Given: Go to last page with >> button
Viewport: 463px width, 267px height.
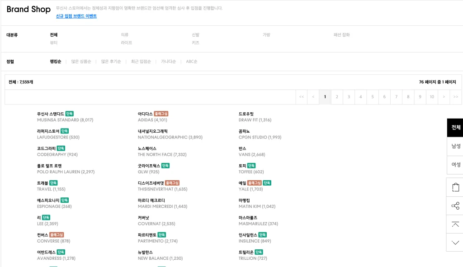Looking at the screenshot, I should tap(456, 97).
